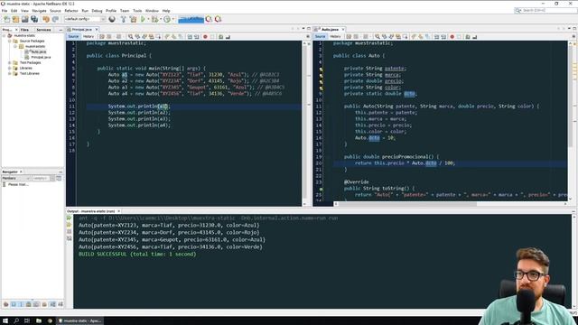Expand the Test Packages node
The height and width of the screenshot is (325, 578).
pyautogui.click(x=10, y=62)
